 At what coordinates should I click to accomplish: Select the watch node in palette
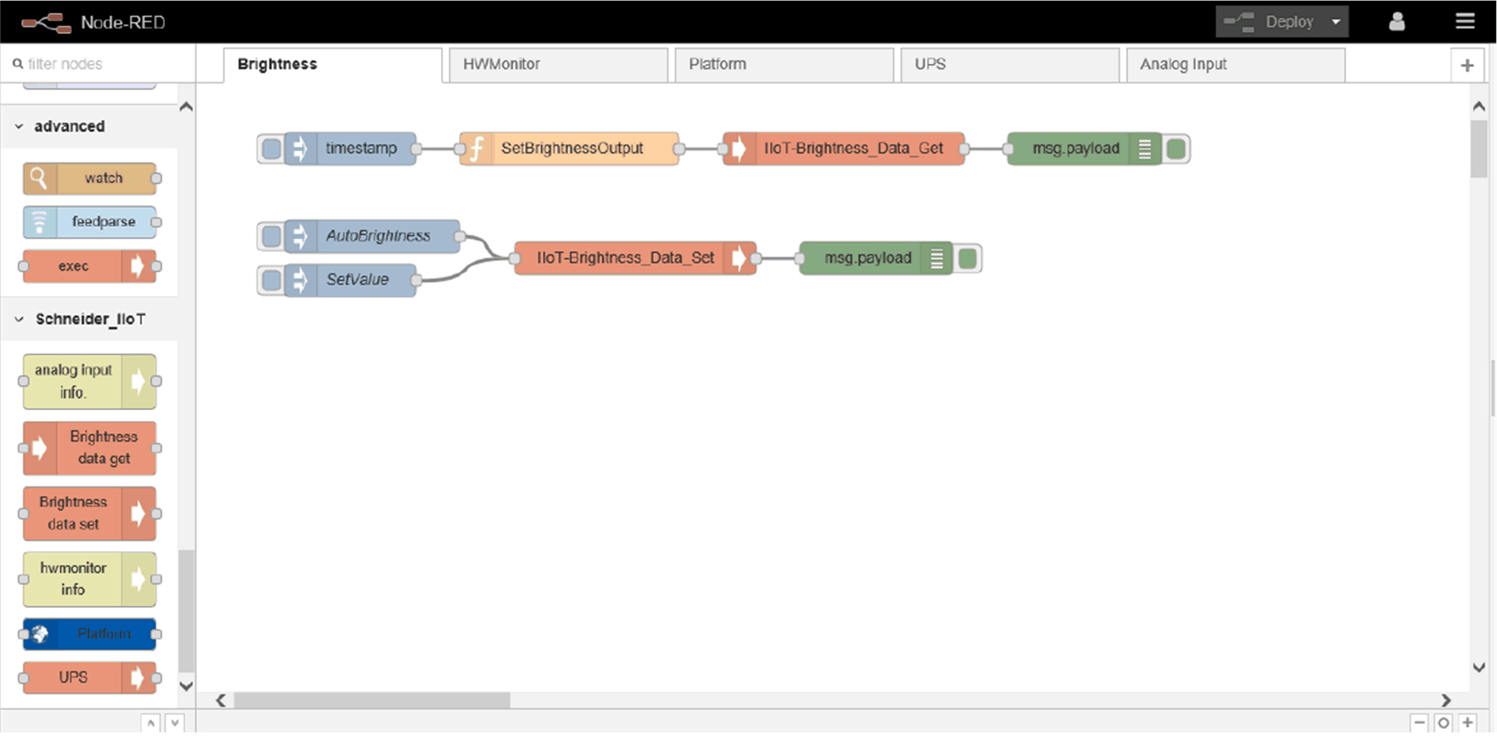point(90,178)
